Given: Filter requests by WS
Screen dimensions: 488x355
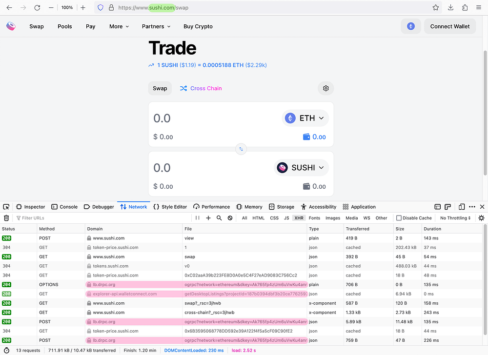Looking at the screenshot, I should [x=367, y=218].
